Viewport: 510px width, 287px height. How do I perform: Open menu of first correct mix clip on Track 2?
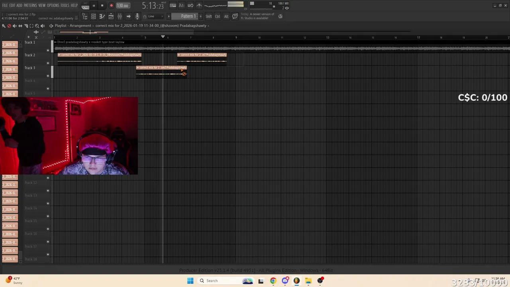(59, 55)
